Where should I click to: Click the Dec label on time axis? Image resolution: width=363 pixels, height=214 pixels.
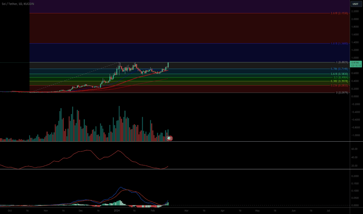tap(81, 211)
